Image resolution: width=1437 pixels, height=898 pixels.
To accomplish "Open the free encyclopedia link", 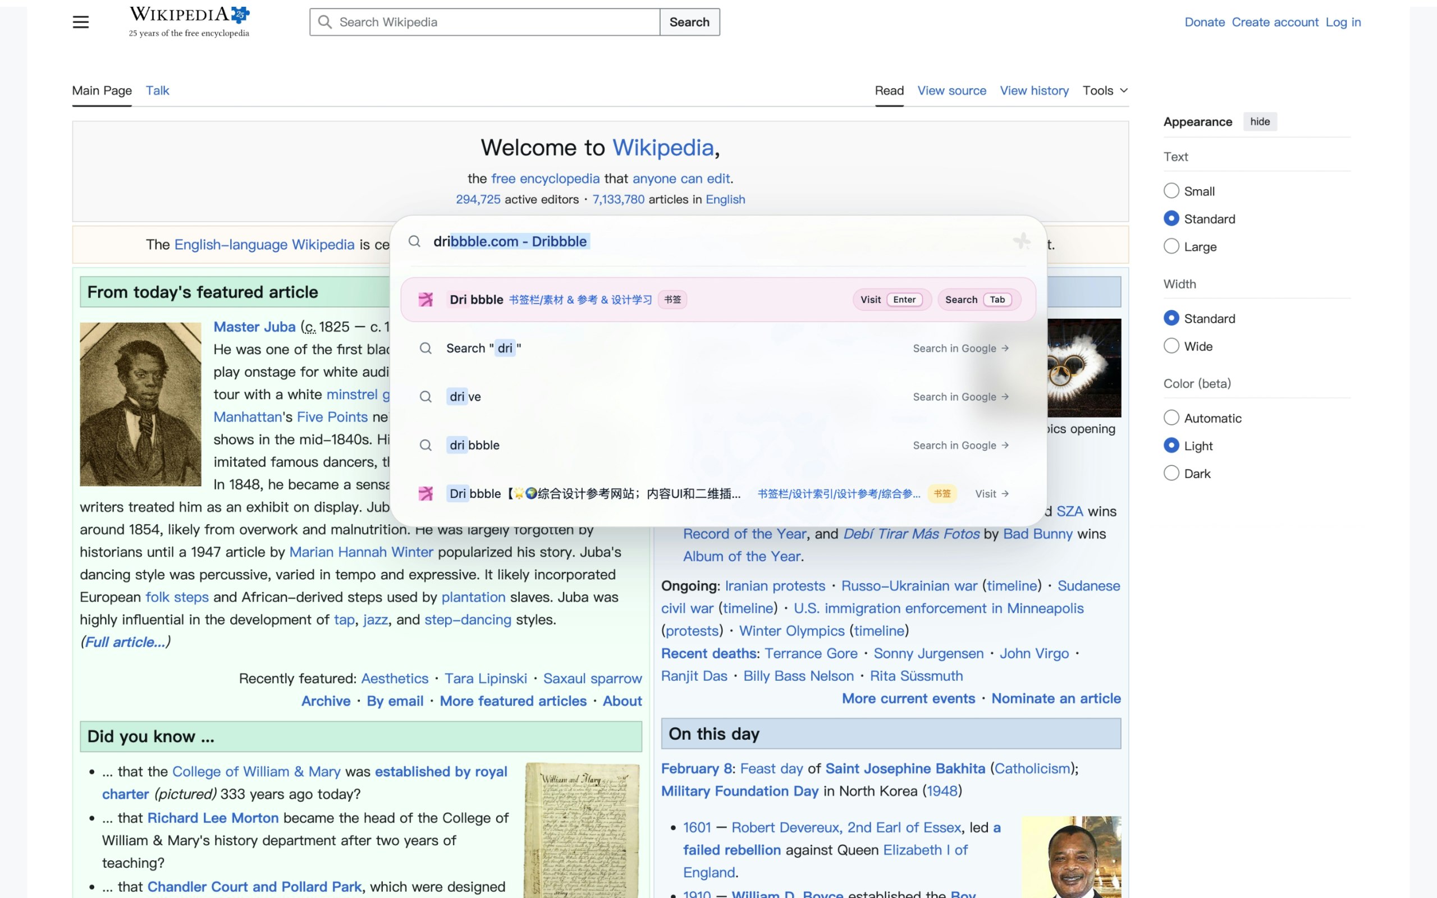I will coord(545,179).
